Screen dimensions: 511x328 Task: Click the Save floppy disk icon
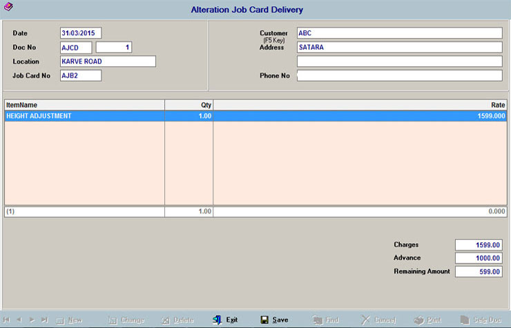point(264,320)
